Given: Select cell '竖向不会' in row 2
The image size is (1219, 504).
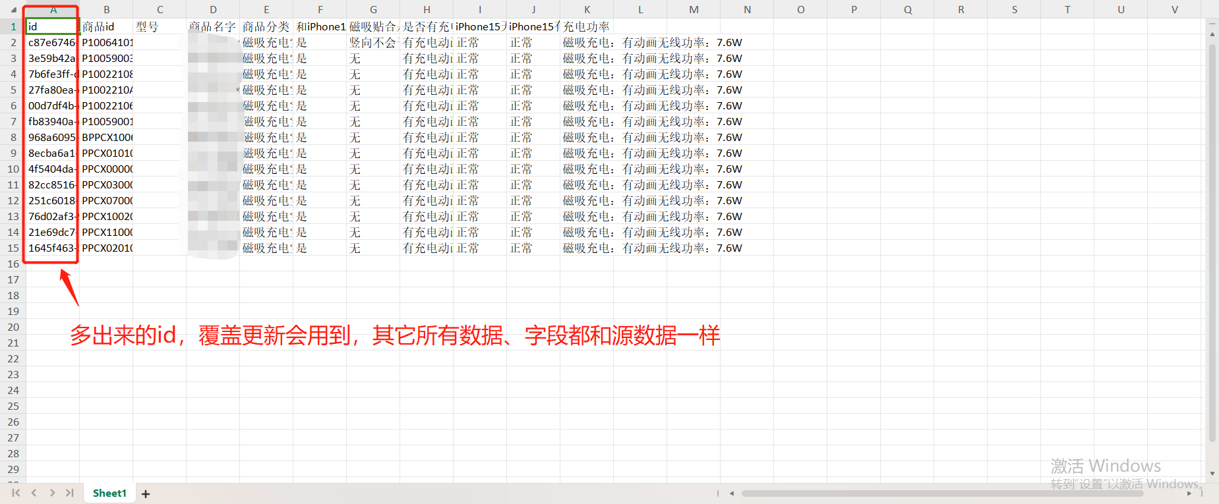Looking at the screenshot, I should pyautogui.click(x=373, y=42).
